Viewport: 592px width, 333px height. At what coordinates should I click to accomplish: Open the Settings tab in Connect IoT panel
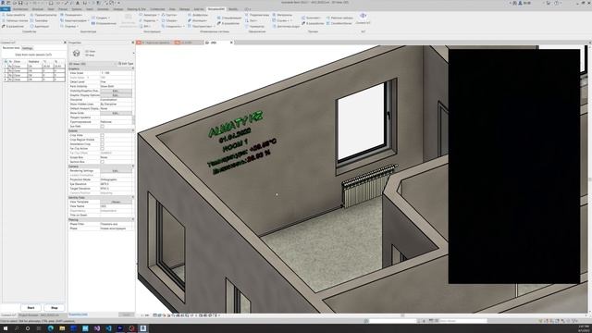(x=27, y=48)
